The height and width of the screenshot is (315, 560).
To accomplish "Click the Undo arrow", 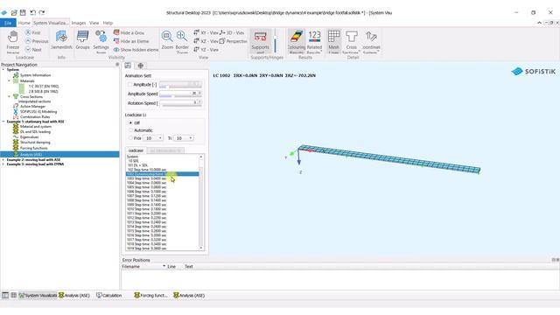I will click(x=32, y=12).
